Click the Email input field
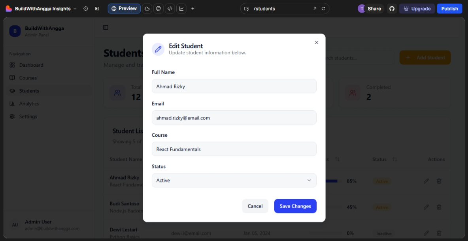This screenshot has width=468, height=241. 234,118
